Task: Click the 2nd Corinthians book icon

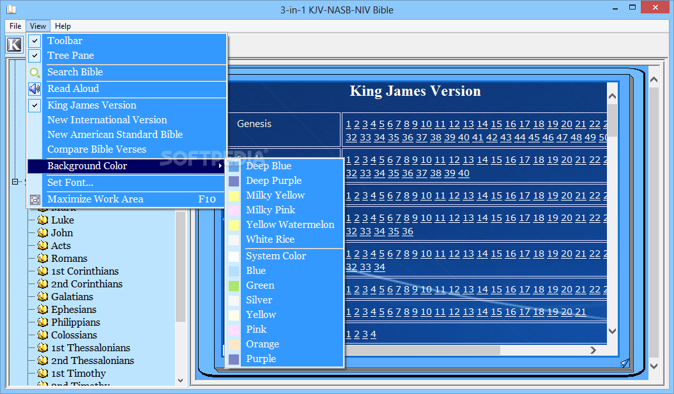Action: 43,284
